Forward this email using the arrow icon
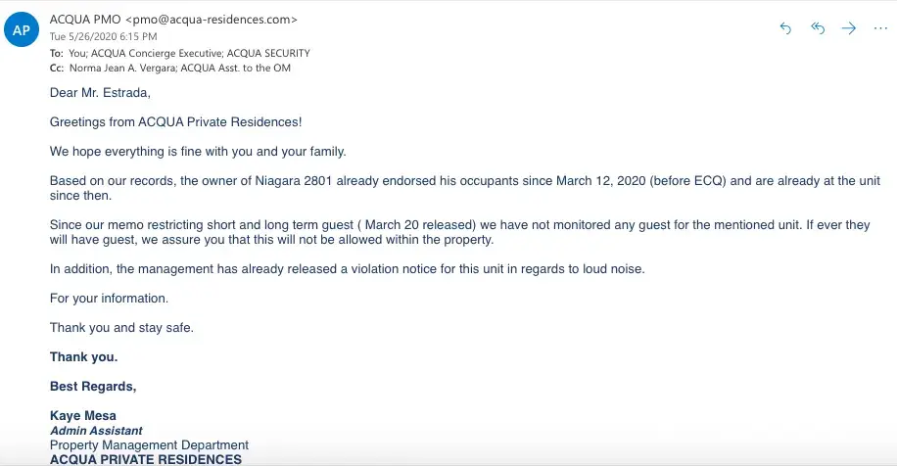Viewport: 897px width, 466px height. [x=849, y=28]
